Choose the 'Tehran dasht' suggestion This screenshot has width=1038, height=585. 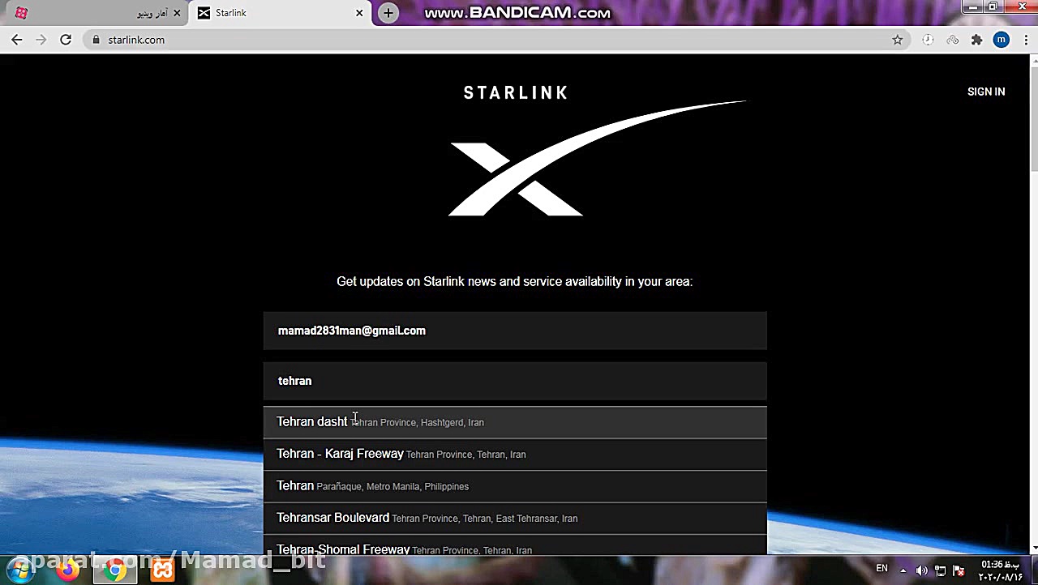coord(515,422)
